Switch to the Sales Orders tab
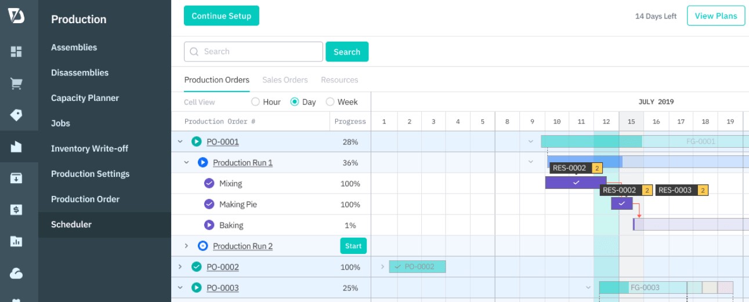 285,80
